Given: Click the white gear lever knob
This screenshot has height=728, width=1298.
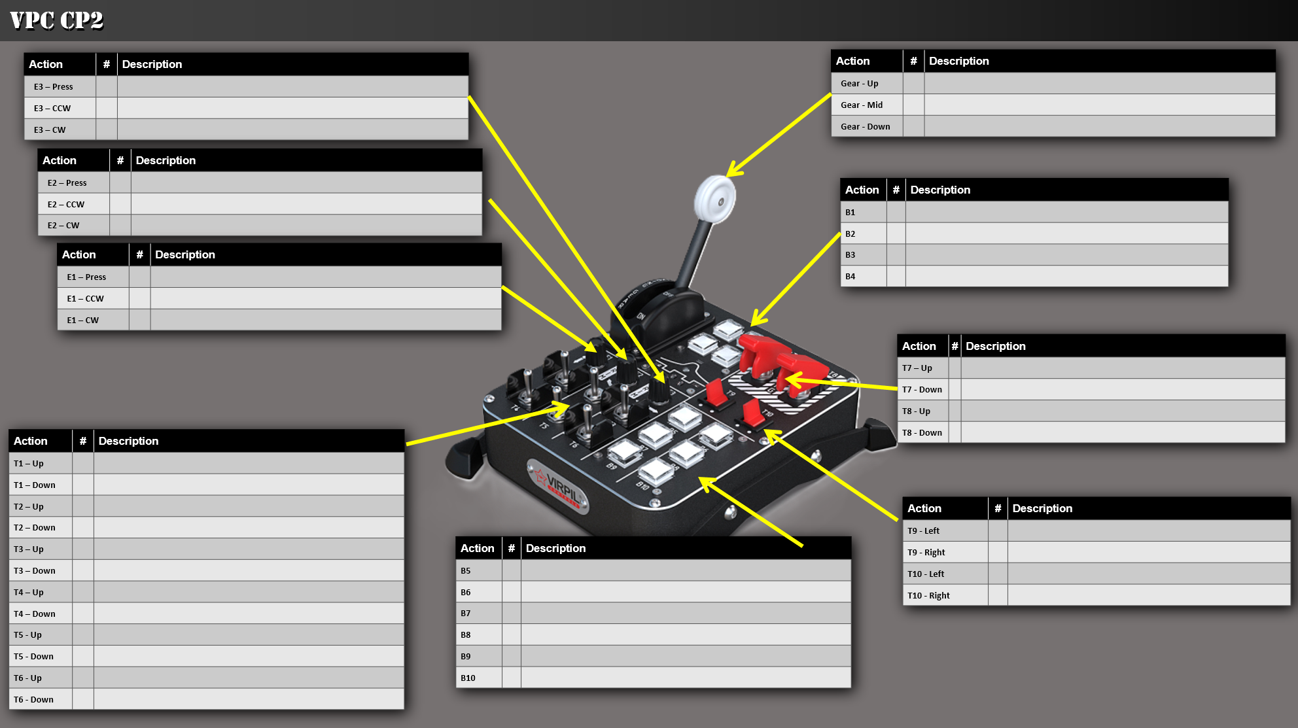Looking at the screenshot, I should click(714, 198).
